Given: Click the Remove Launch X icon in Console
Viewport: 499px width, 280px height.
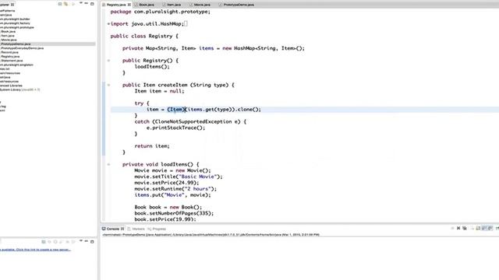Looking at the screenshot, I should (x=458, y=228).
